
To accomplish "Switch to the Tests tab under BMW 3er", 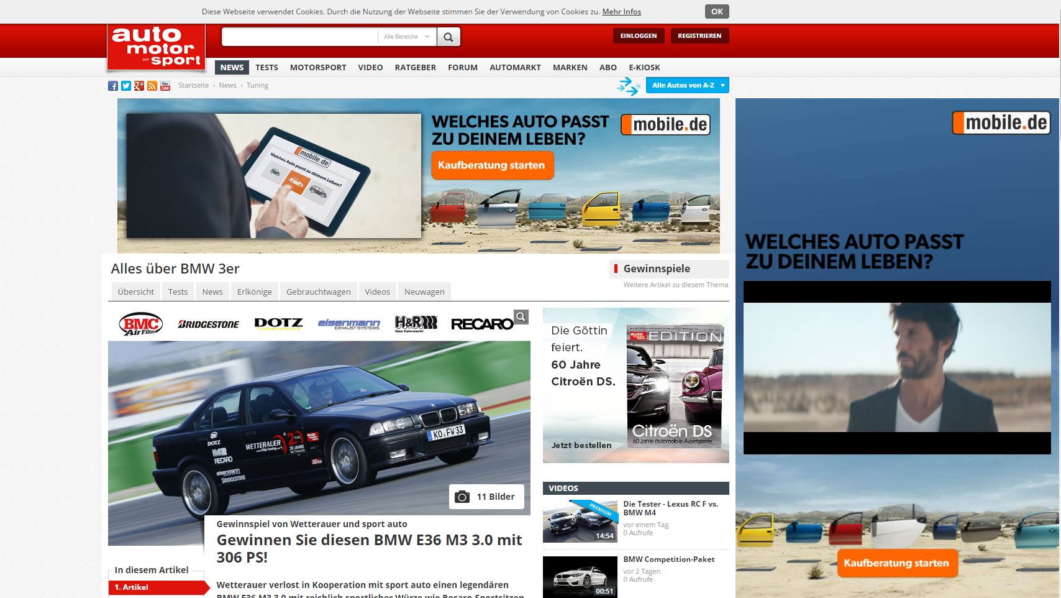I will pos(178,292).
